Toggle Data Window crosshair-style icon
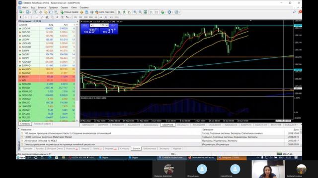 [x=41, y=12]
